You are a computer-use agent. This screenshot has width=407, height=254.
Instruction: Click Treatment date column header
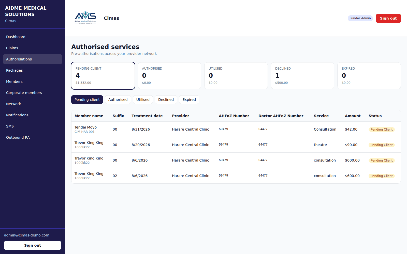(x=147, y=116)
